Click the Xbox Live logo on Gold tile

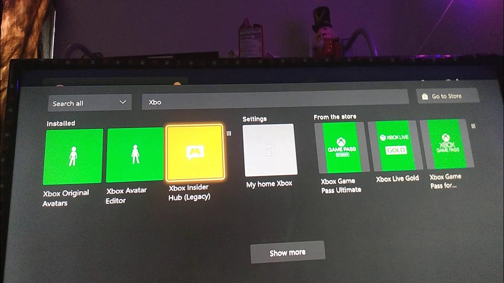pyautogui.click(x=394, y=138)
